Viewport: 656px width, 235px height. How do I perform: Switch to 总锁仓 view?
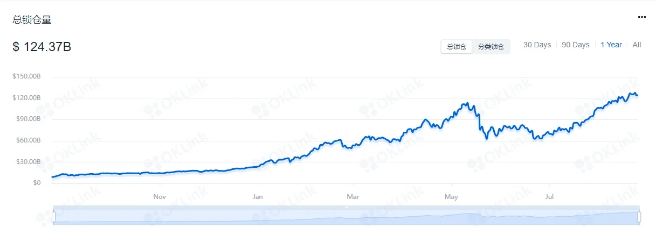pos(457,47)
